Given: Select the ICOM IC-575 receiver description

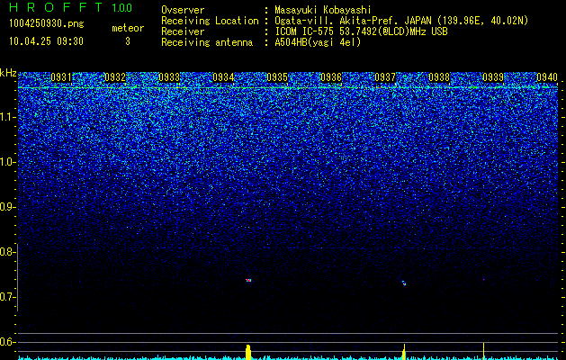Looking at the screenshot, I should 361,31.
